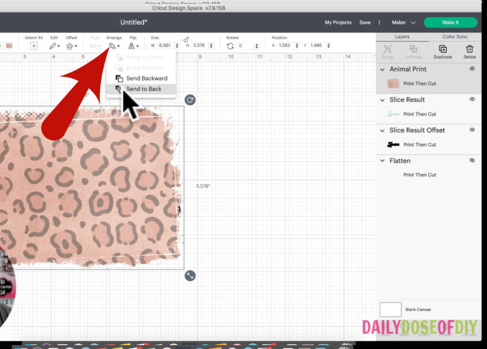487x349 pixels.
Task: Show the hidden Flatten layer
Action: pyautogui.click(x=471, y=160)
